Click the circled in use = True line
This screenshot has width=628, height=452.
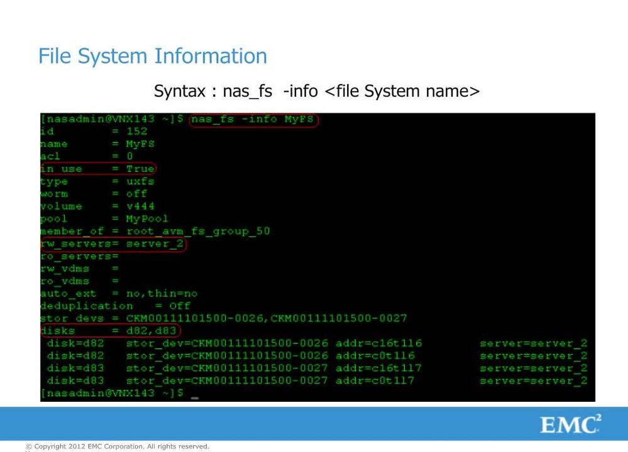tap(97, 169)
